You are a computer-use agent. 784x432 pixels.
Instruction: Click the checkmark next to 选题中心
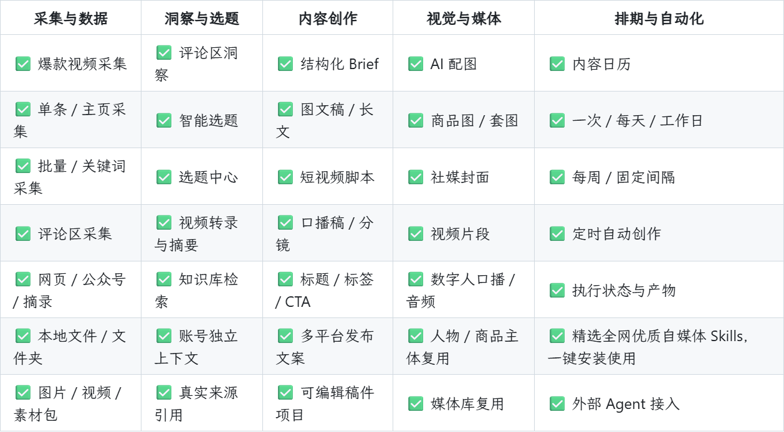click(x=164, y=177)
